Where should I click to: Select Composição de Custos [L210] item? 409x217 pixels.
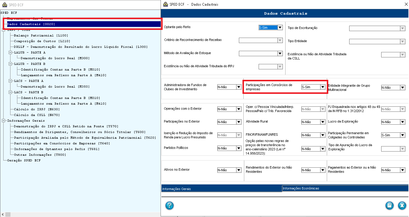(42, 41)
